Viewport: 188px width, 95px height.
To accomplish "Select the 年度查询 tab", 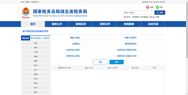I will click(46, 38).
